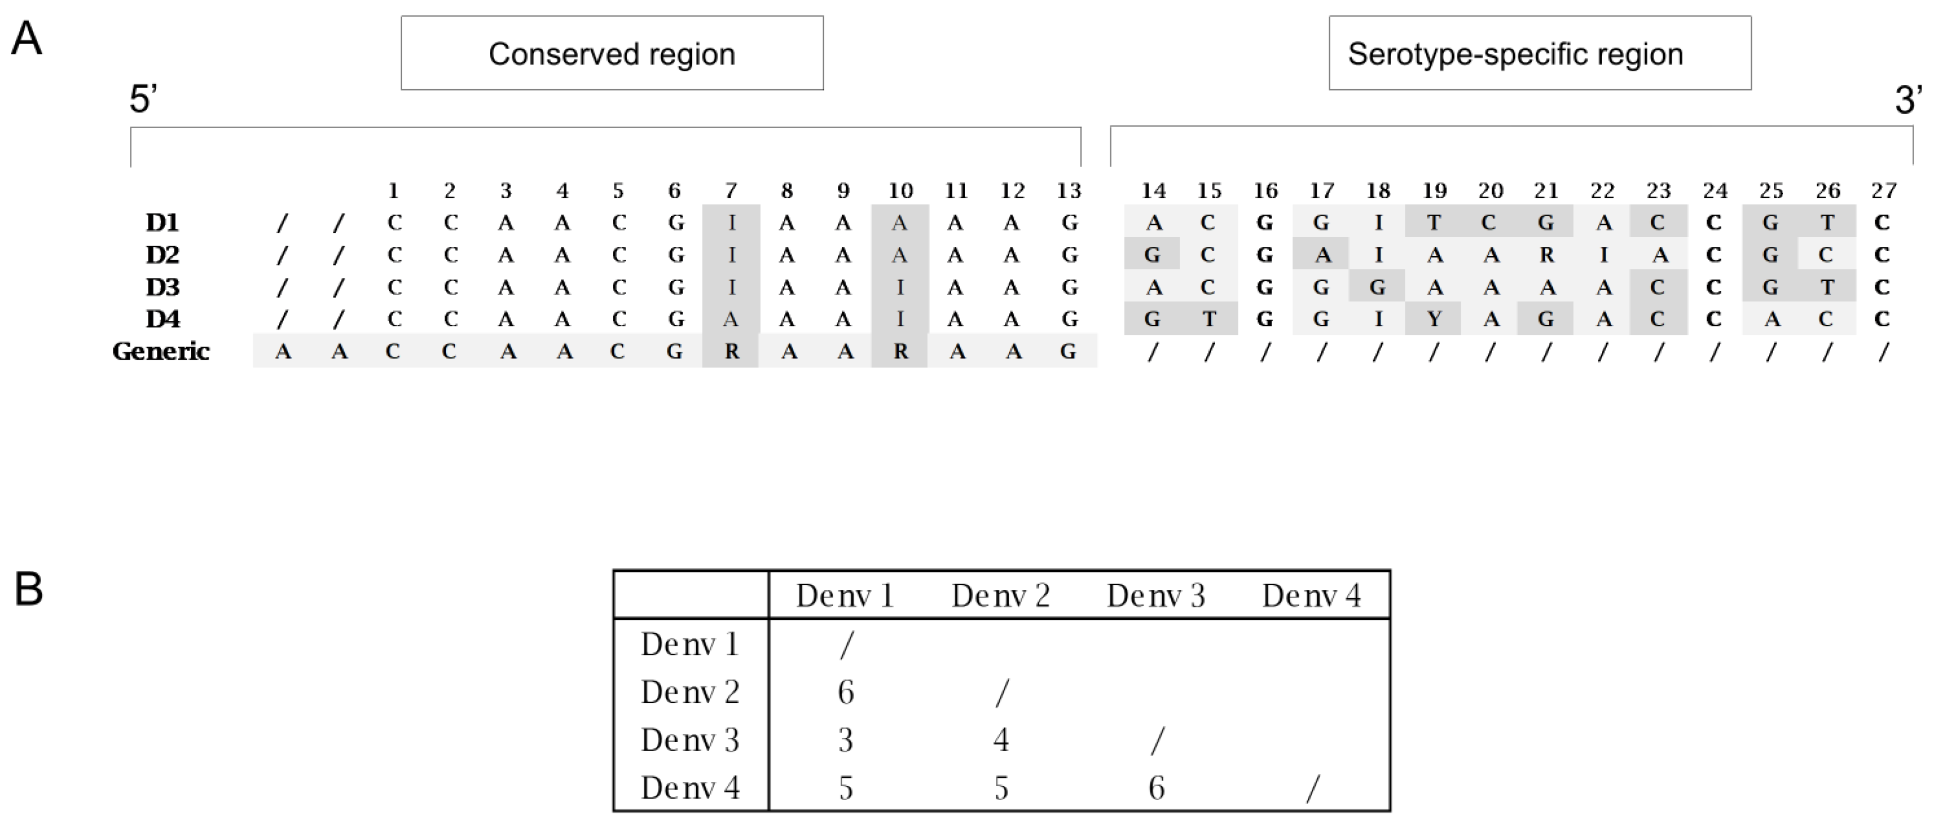
Task: Click Generic row's R under position 10
Action: pos(900,351)
